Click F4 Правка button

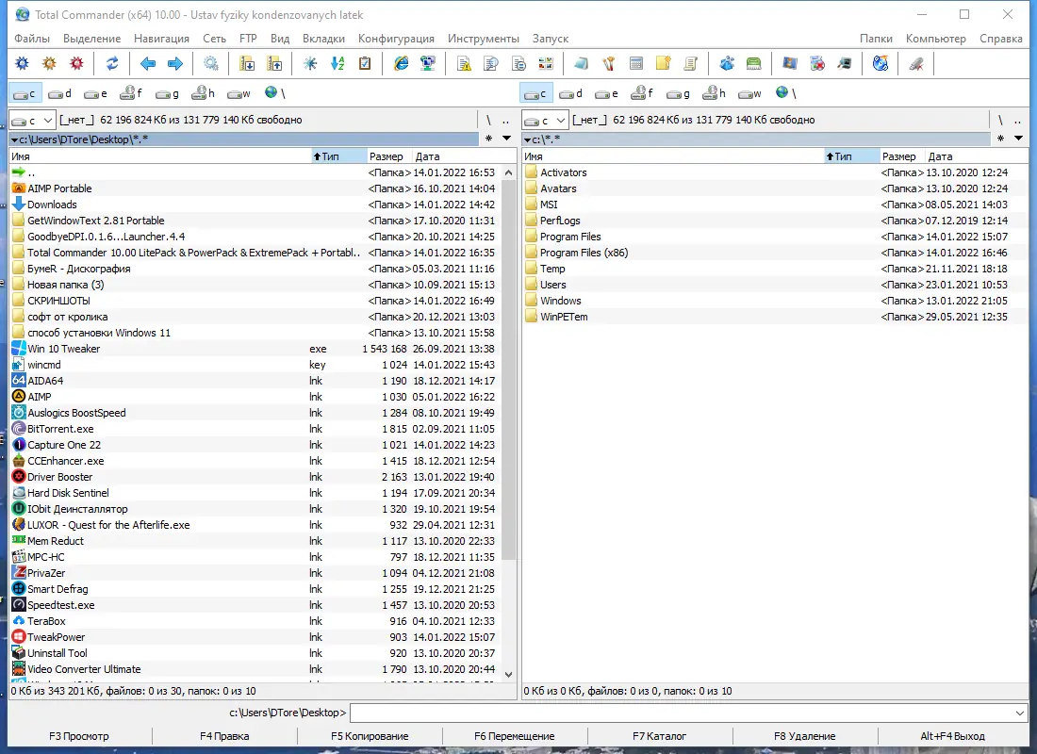[x=224, y=736]
